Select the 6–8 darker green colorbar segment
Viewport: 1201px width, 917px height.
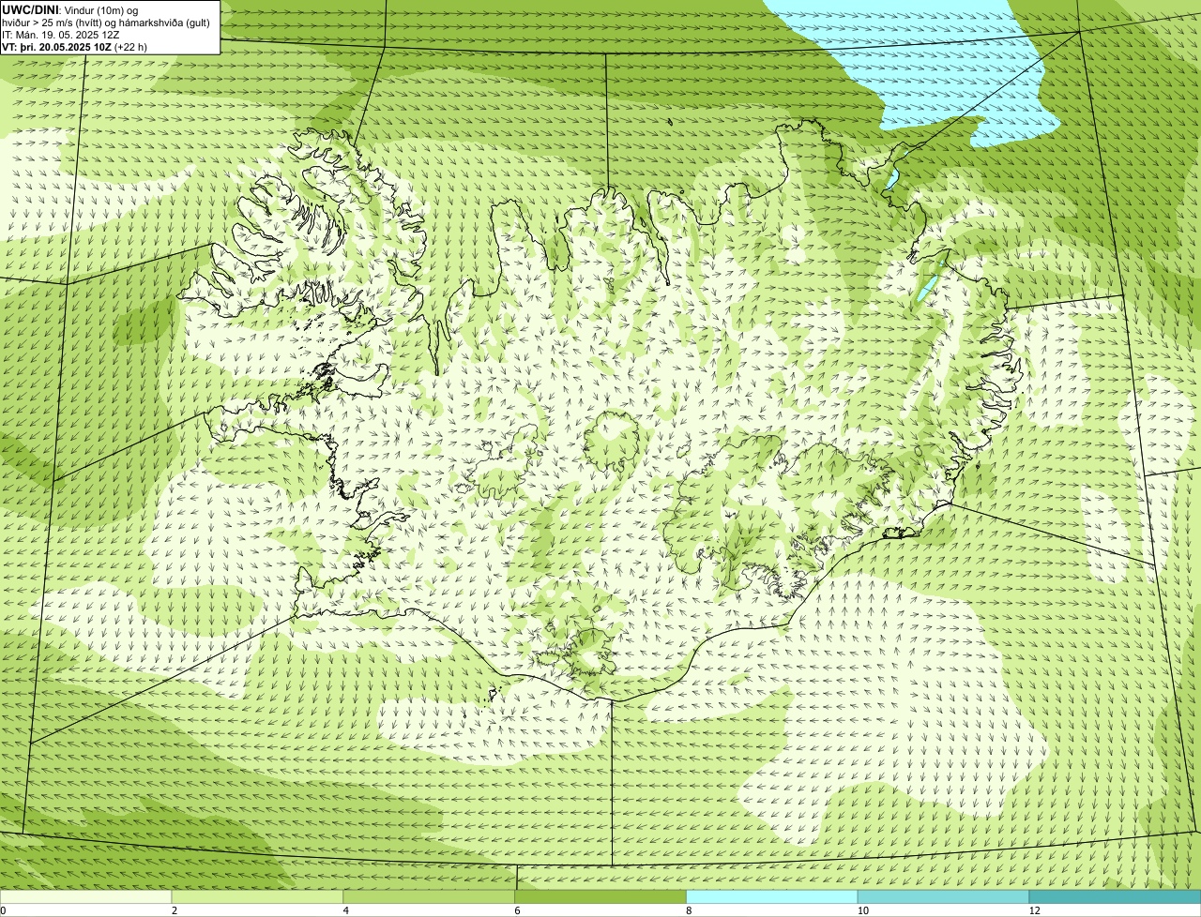coord(600,897)
